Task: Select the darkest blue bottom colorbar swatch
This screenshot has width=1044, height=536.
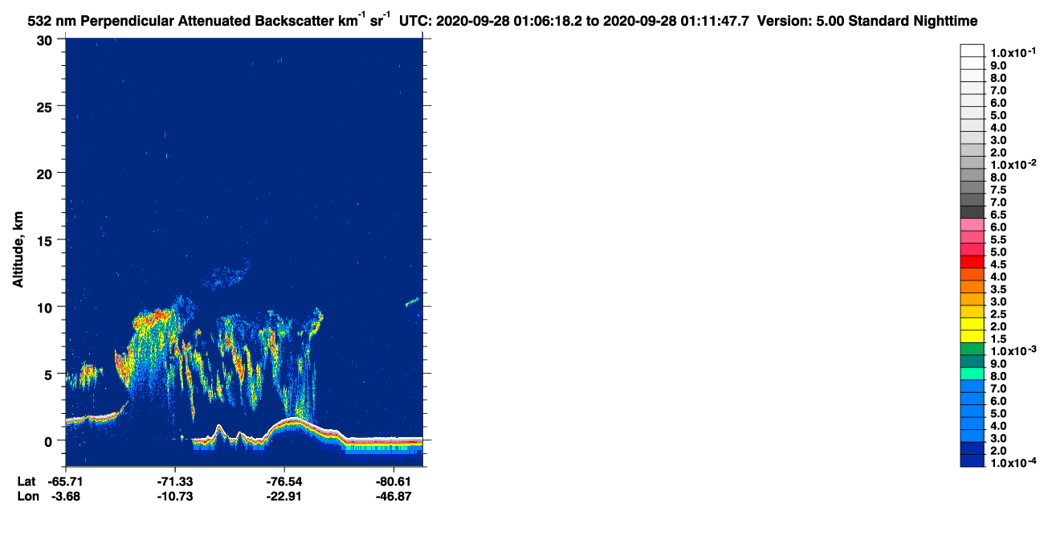Action: tap(972, 460)
